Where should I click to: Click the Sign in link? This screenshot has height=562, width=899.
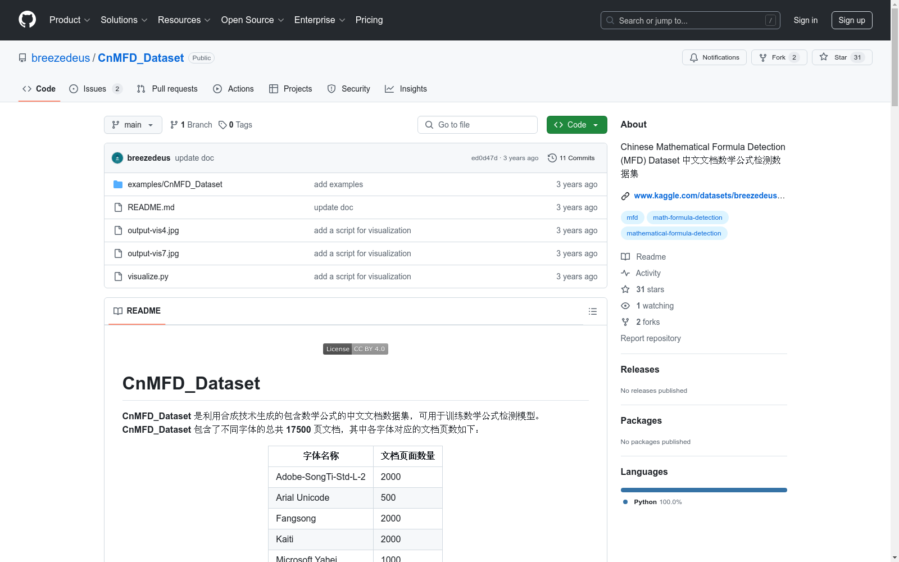click(806, 20)
